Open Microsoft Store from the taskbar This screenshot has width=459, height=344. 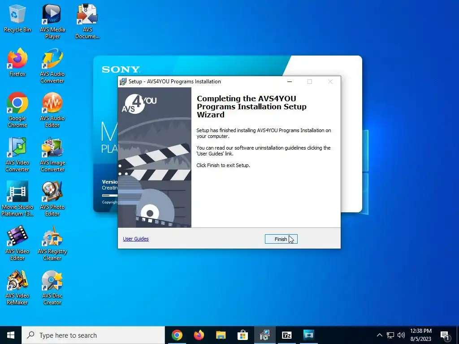(242, 335)
